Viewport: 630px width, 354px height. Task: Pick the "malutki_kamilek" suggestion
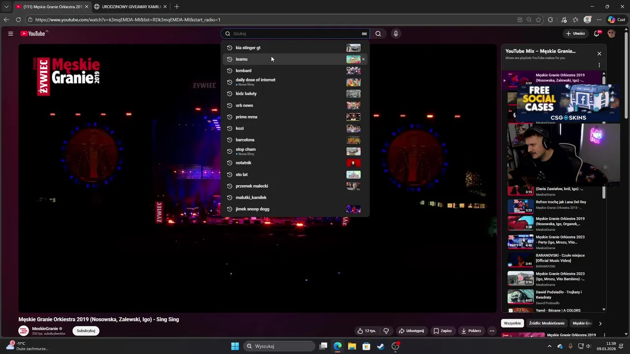tap(295, 197)
